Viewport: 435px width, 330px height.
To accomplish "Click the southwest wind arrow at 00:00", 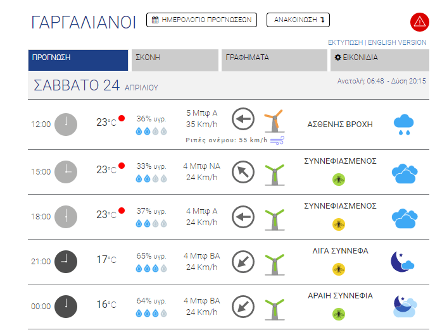I will [243, 307].
